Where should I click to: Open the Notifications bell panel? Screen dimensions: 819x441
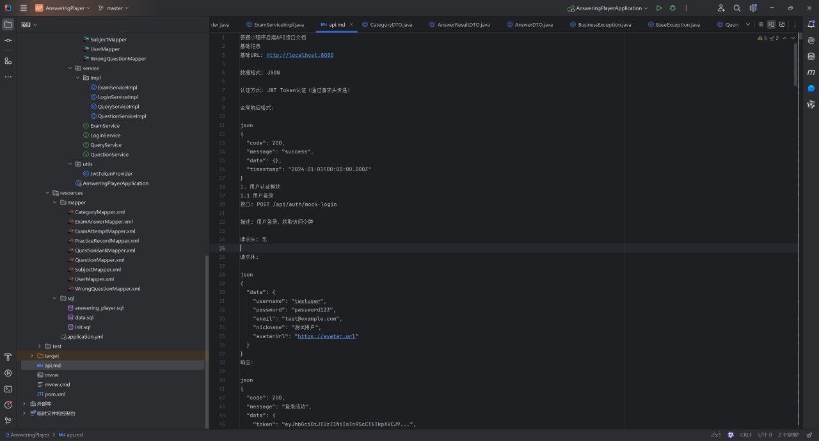811,24
